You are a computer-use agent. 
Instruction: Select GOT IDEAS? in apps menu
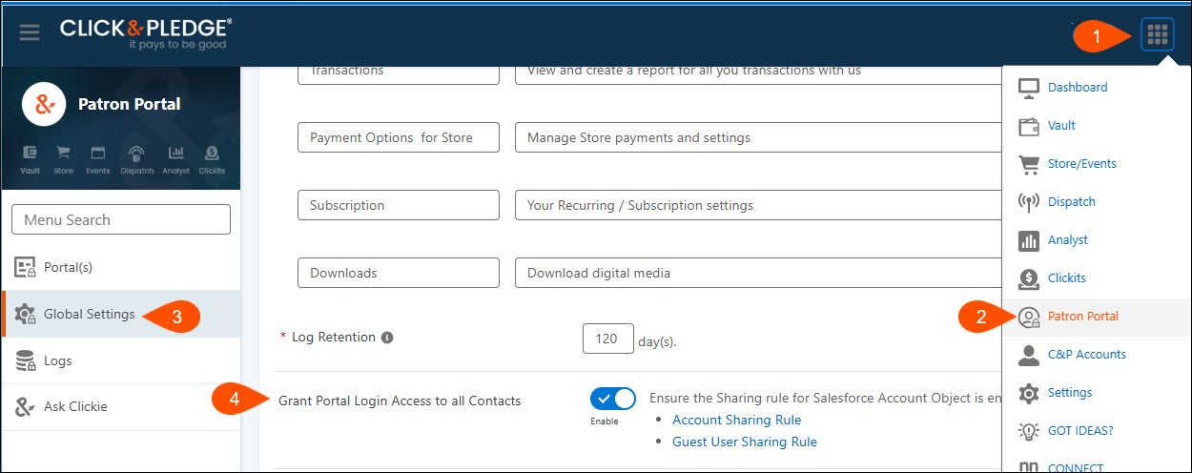pyautogui.click(x=1080, y=430)
